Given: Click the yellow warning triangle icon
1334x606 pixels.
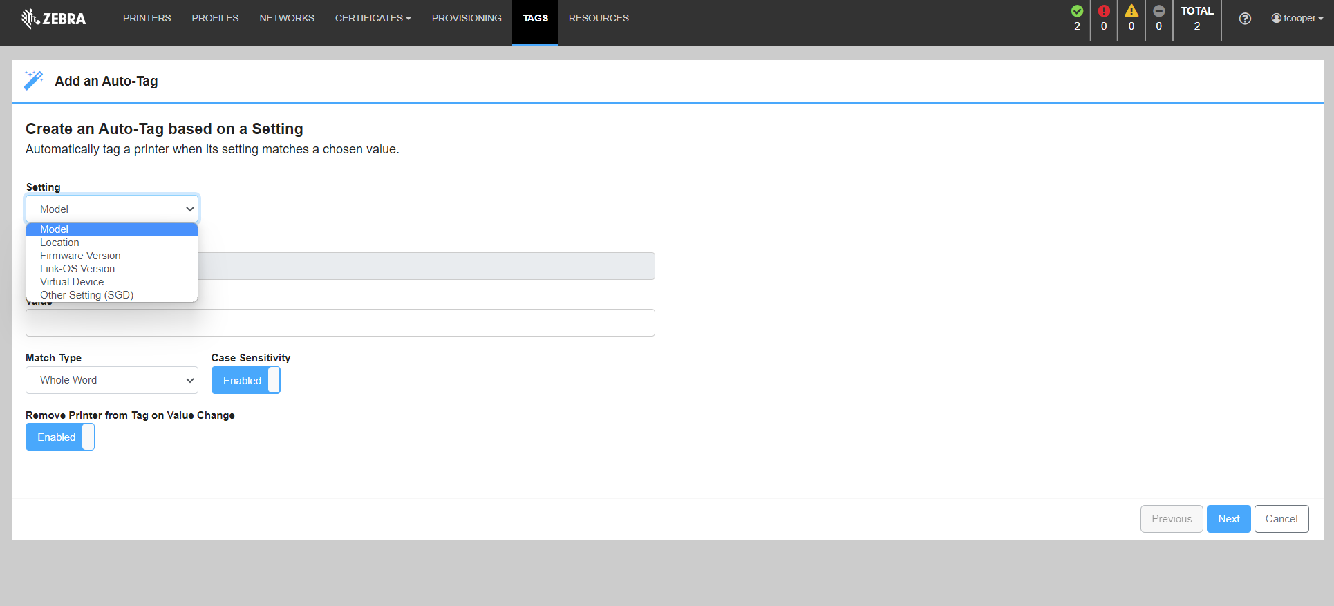Looking at the screenshot, I should 1131,11.
